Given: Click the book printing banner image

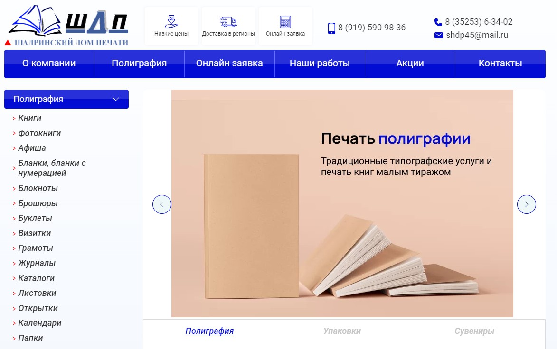Looking at the screenshot, I should (342, 203).
